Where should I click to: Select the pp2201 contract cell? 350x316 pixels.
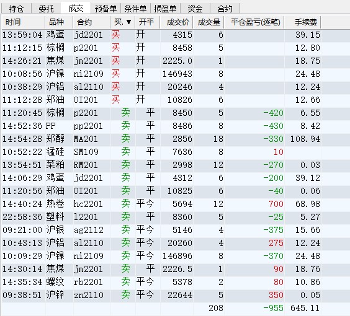point(88,126)
